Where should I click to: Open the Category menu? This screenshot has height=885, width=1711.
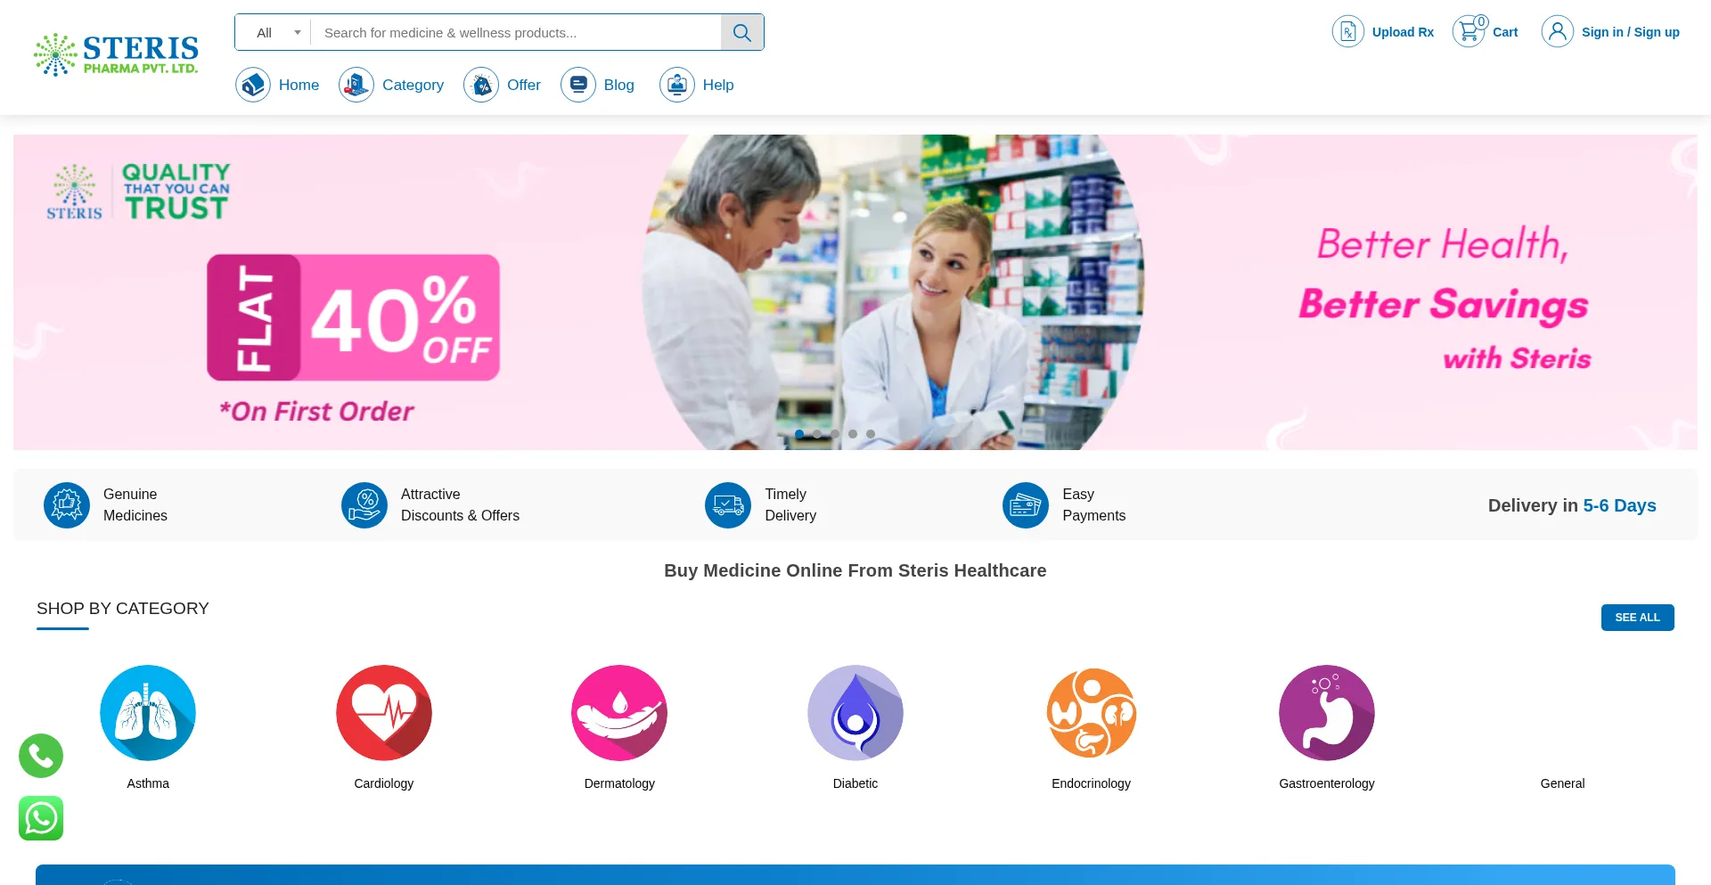pos(413,85)
